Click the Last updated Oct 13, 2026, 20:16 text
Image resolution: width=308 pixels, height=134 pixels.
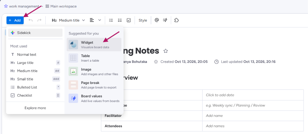(x=248, y=62)
